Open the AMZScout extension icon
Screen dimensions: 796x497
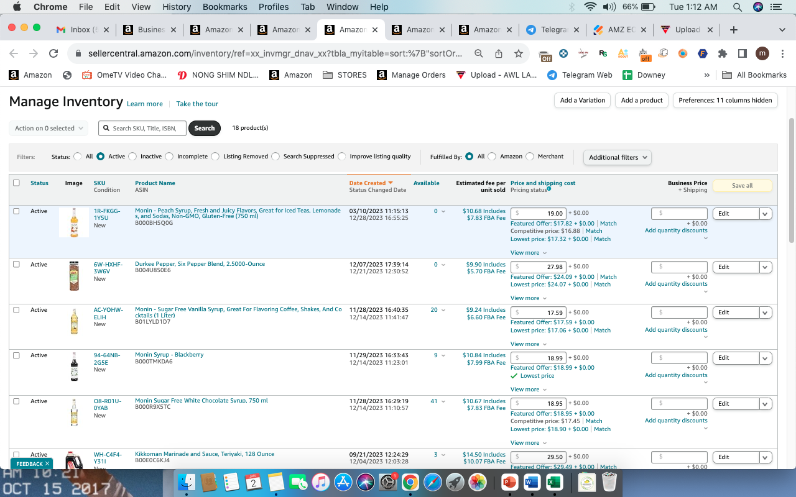(x=623, y=54)
